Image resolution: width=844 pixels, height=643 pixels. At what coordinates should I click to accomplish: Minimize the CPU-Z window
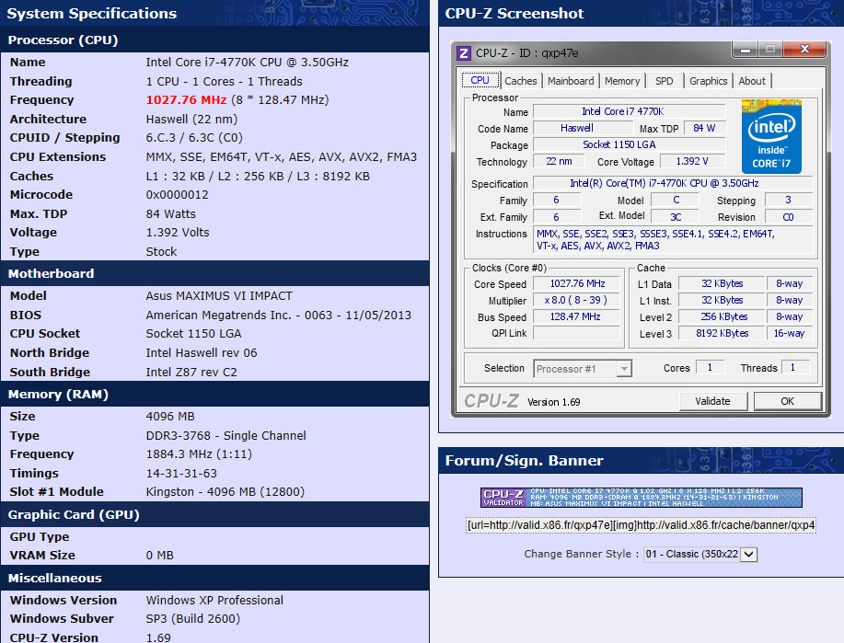tap(746, 50)
